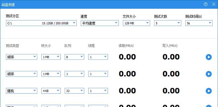This screenshot has width=218, height=107.
Task: Start the 顺序 test with queue 1
Action: click(x=209, y=74)
